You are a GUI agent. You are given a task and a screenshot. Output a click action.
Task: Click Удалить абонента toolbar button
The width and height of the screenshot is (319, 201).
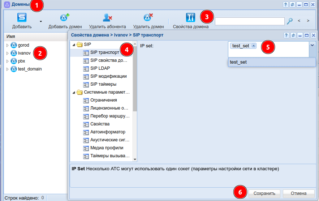tap(107, 21)
